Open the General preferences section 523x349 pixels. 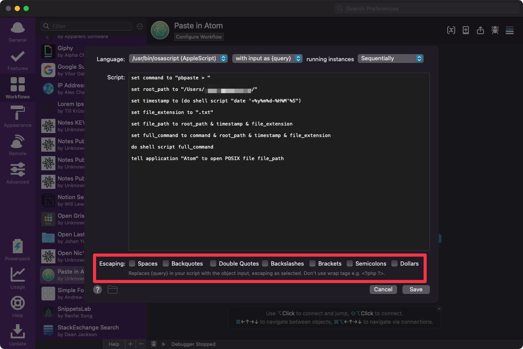tap(17, 31)
